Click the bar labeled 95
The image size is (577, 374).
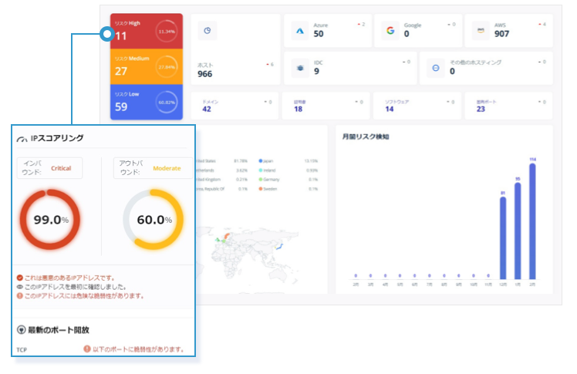click(x=518, y=231)
